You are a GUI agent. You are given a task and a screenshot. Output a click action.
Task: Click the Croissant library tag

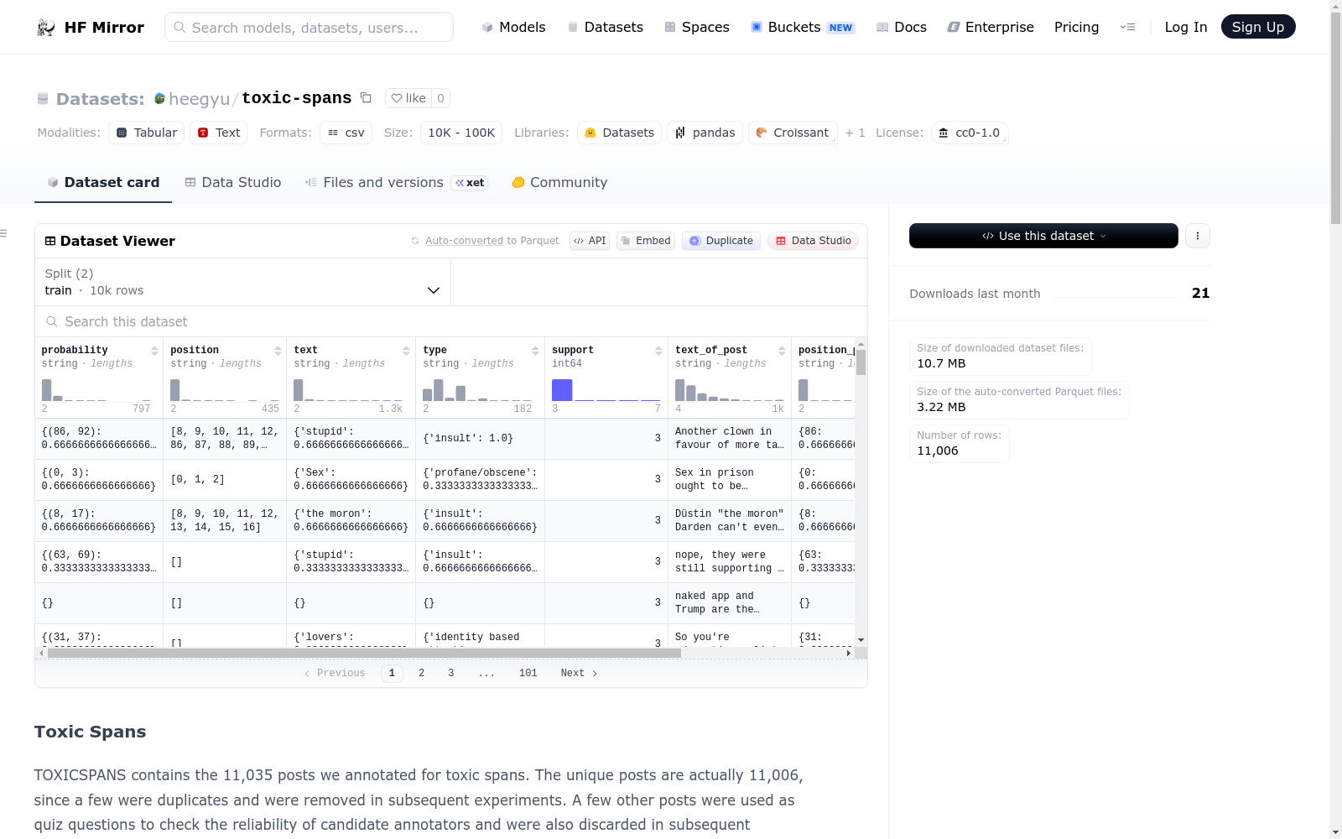793,133
